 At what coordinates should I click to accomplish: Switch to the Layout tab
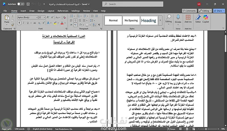(x=51, y=11)
